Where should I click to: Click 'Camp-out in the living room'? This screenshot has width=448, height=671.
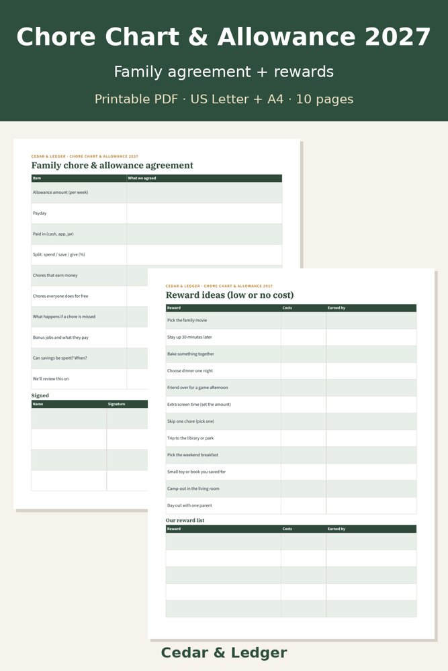pyautogui.click(x=193, y=488)
